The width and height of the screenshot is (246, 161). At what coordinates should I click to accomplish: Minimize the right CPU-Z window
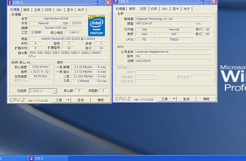pos(202,2)
